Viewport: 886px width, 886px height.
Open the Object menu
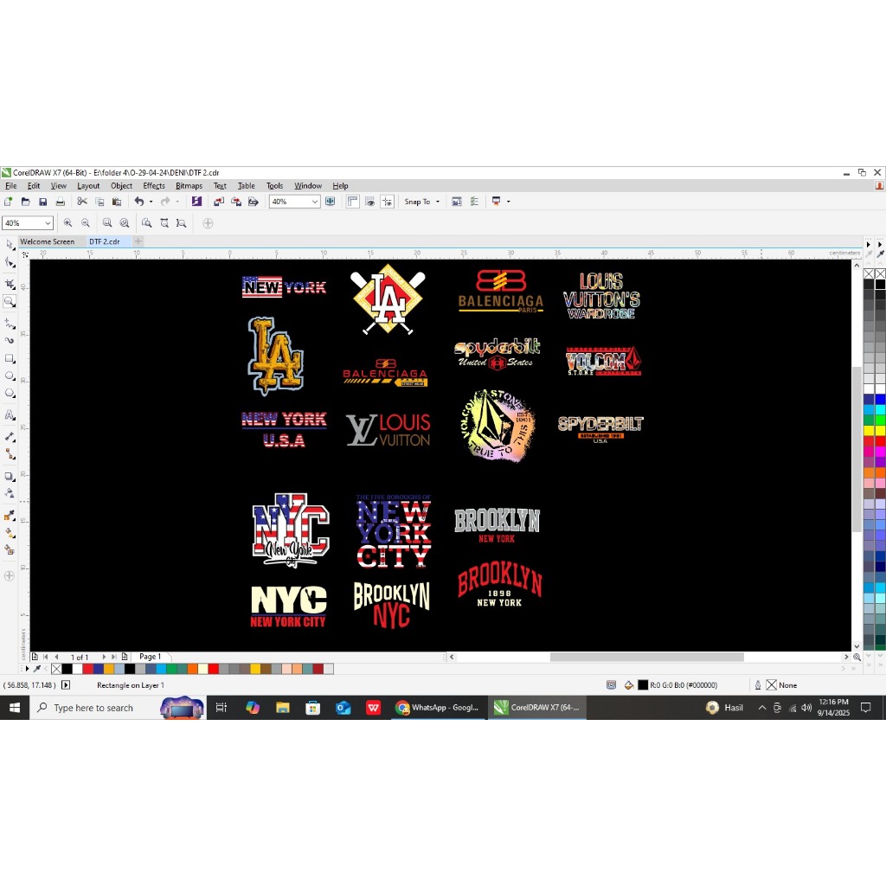point(121,186)
